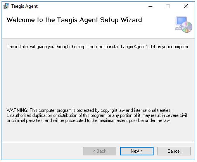Click the installer guide description sentence

click(98, 47)
